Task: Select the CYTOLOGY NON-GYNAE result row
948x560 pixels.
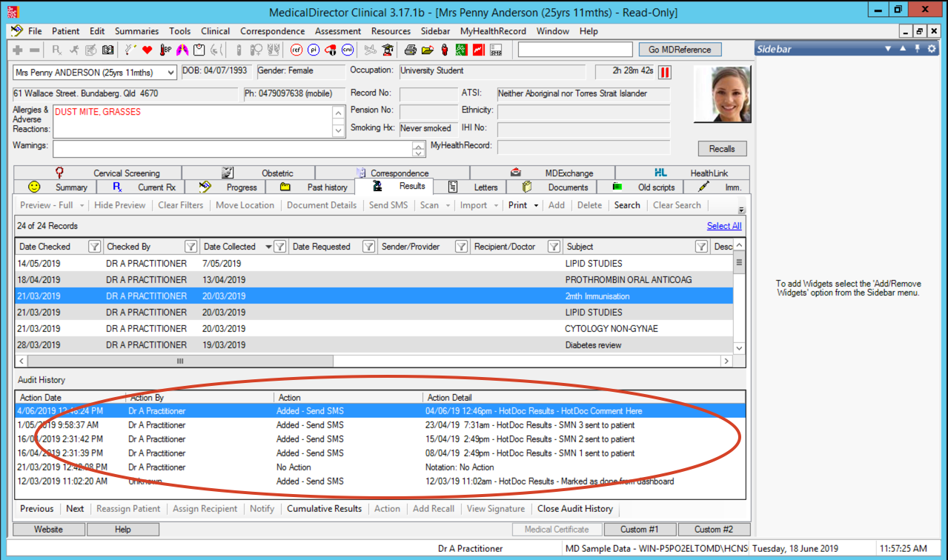Action: (374, 328)
